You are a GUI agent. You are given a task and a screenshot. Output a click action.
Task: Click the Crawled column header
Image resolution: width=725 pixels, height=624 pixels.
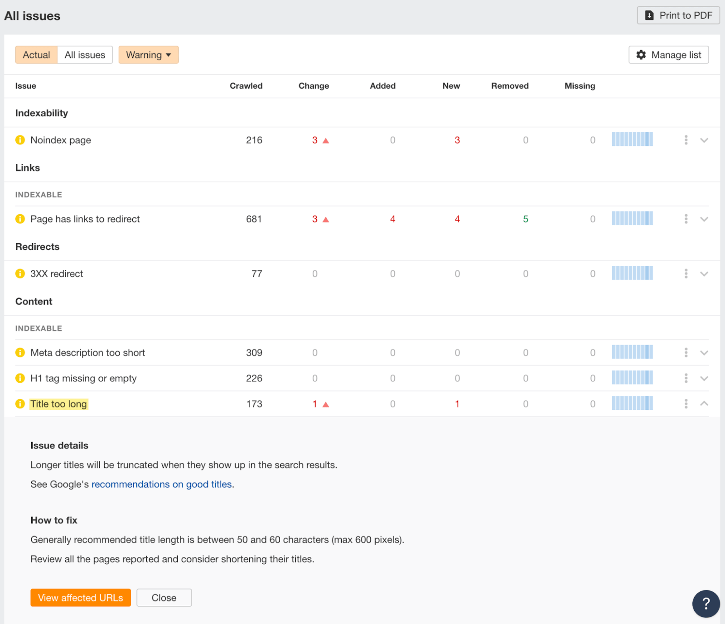coord(246,86)
